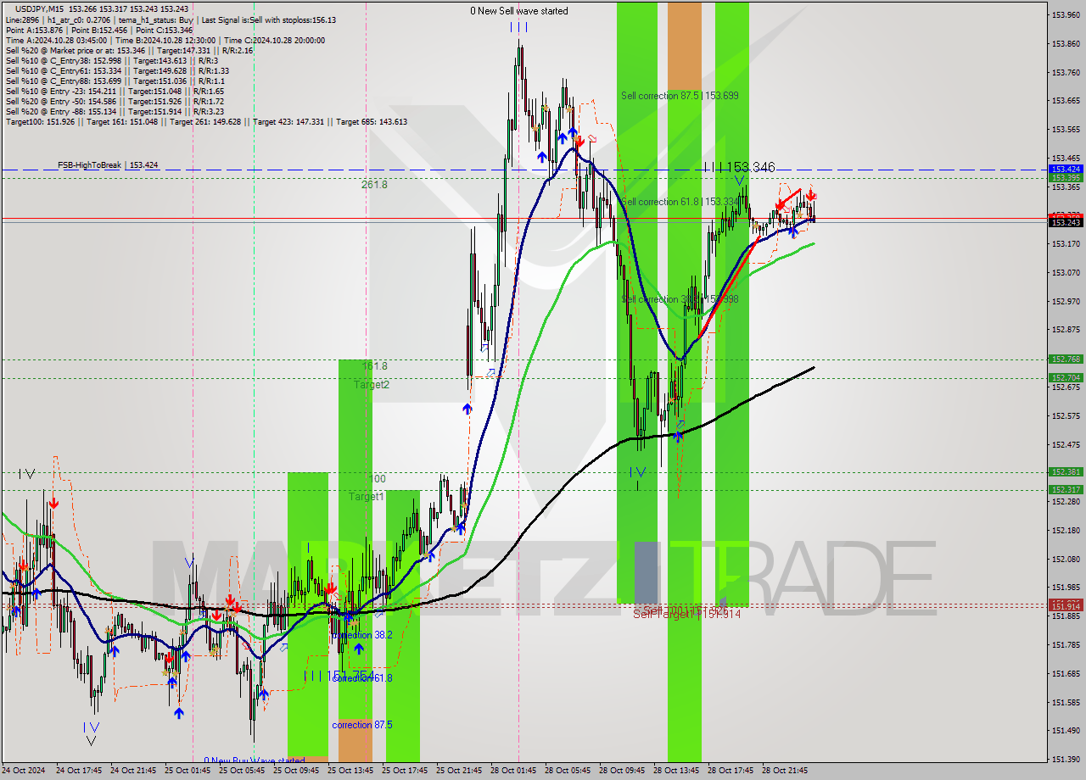Click the '| | | 153.346' wave label
The width and height of the screenshot is (1086, 780).
739,168
